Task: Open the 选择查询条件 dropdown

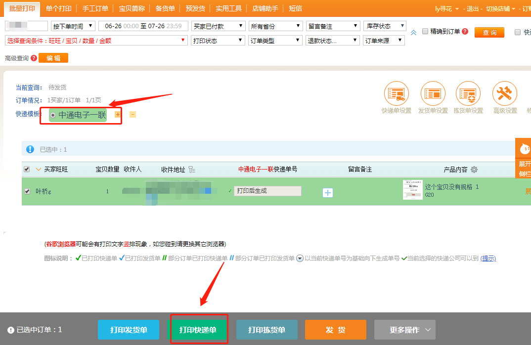Action: pyautogui.click(x=96, y=41)
